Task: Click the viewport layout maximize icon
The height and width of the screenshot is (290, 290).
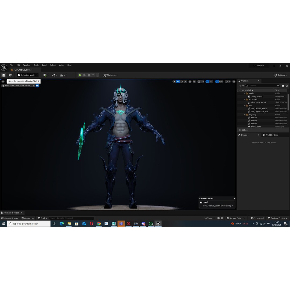Action: pos(234,82)
